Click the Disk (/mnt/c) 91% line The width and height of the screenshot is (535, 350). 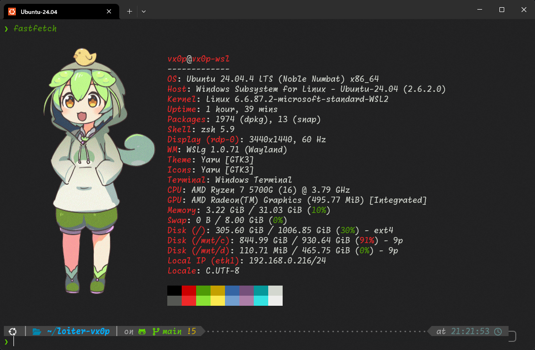[x=285, y=240]
